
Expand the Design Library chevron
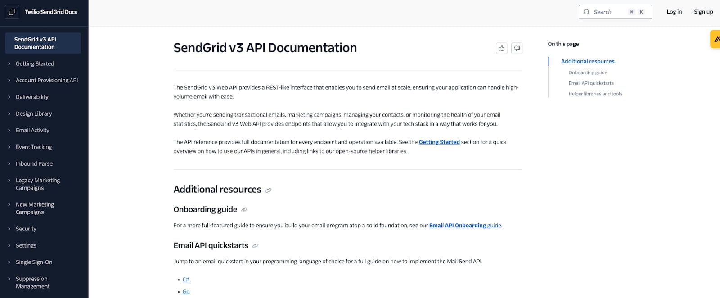point(9,114)
